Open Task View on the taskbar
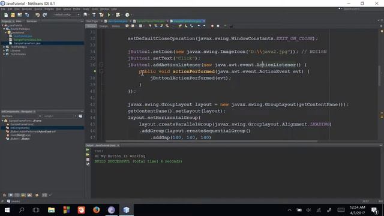Screen dimensions: 384x216 [x=36, y=210]
